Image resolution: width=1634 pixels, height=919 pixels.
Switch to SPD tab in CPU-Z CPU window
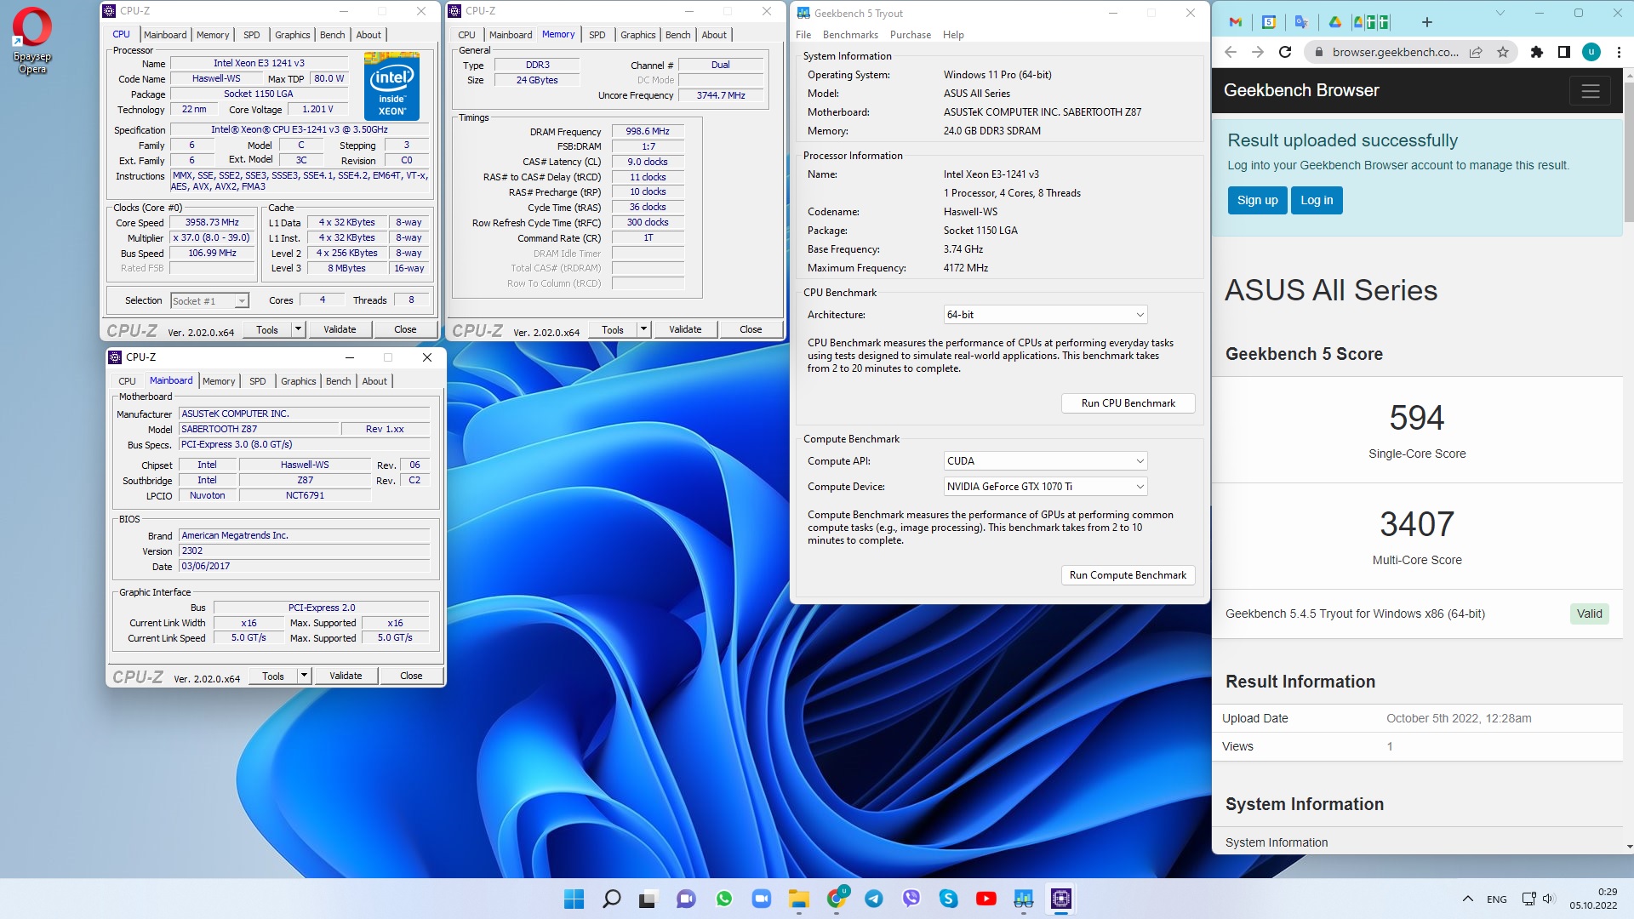[x=252, y=35]
